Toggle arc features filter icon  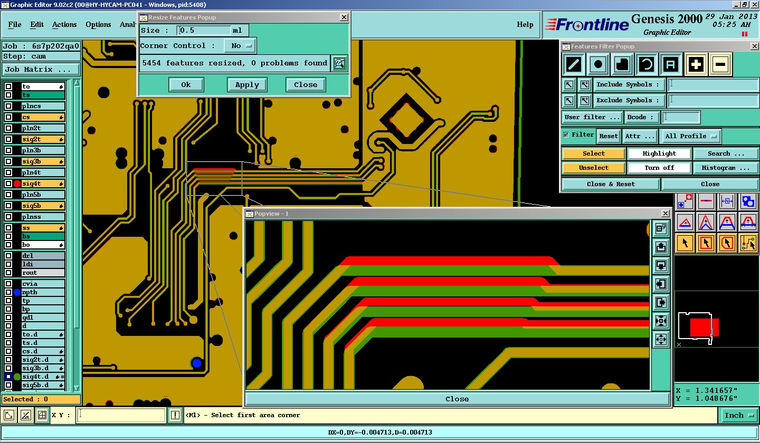pos(647,65)
